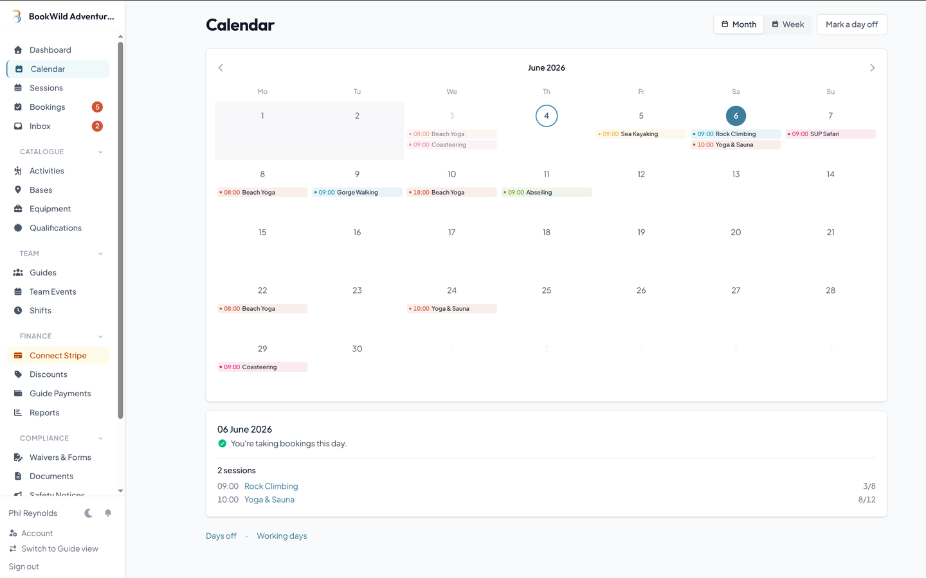Open Coasteering event on June 29

point(262,367)
